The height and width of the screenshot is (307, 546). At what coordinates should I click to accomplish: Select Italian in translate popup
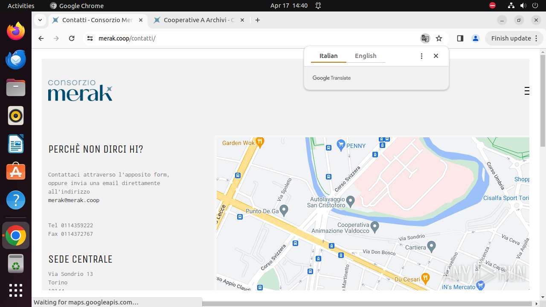328,56
